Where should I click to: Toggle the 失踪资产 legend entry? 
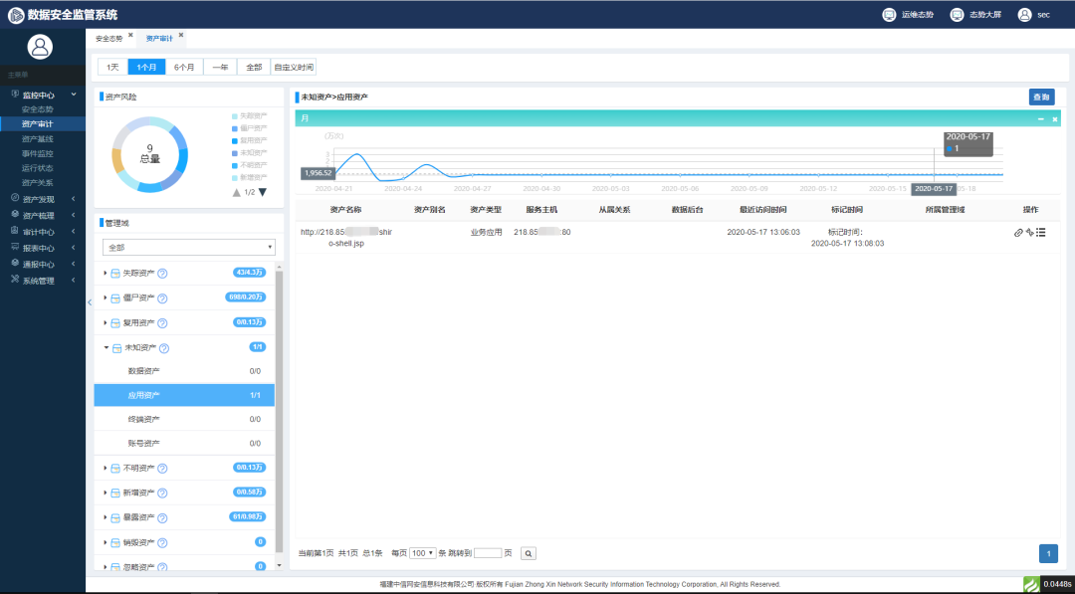(250, 116)
